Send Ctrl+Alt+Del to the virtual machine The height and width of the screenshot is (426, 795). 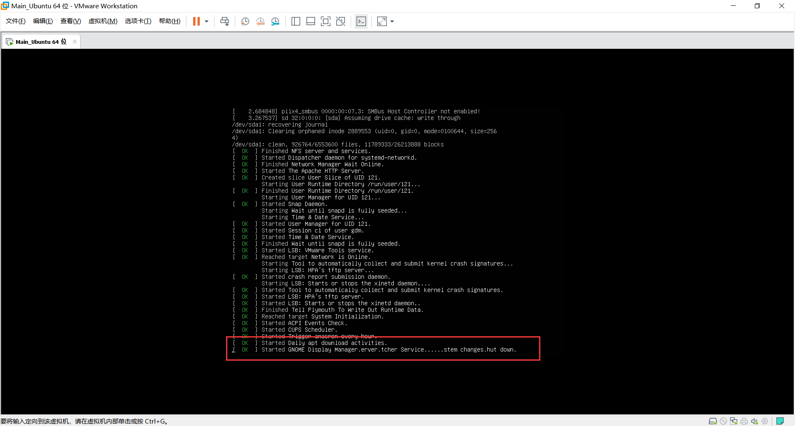224,22
